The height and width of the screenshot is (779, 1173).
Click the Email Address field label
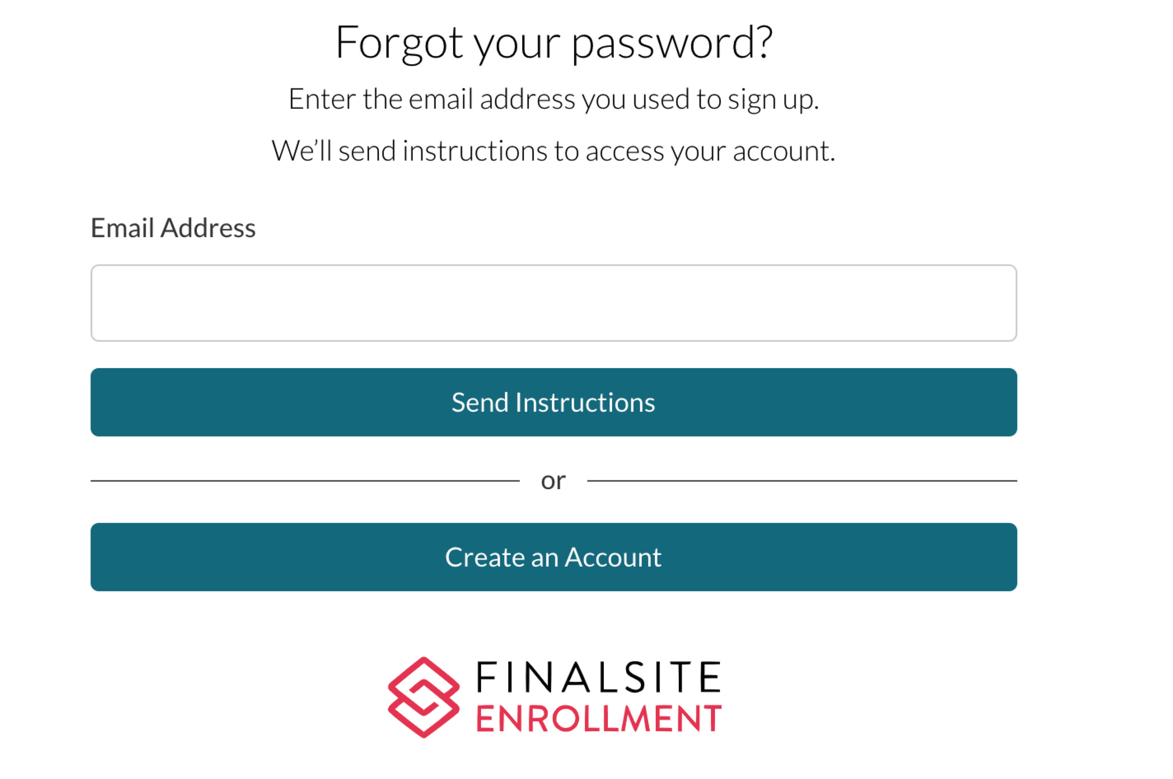[x=173, y=228]
